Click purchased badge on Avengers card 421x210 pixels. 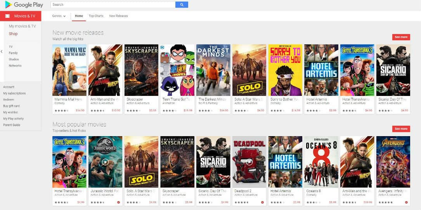coord(406,202)
